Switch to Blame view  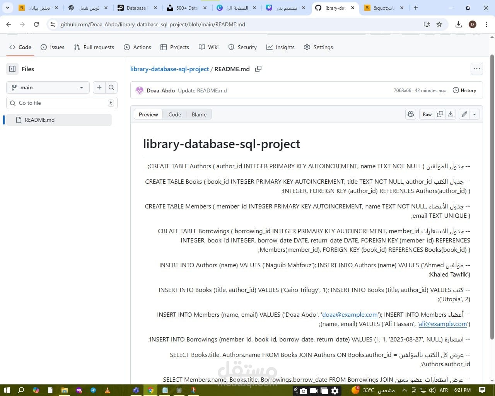(x=199, y=114)
